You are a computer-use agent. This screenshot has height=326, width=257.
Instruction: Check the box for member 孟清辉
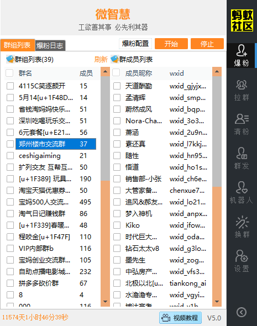tap(117, 97)
